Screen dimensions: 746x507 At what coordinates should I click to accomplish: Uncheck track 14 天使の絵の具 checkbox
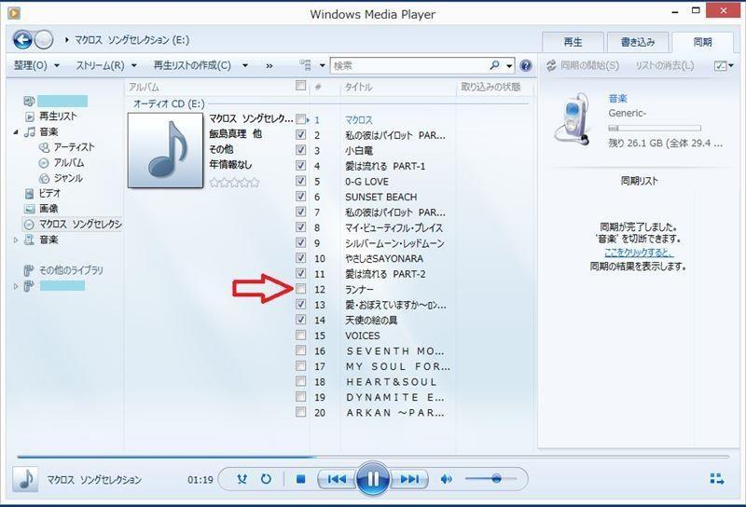pyautogui.click(x=300, y=319)
